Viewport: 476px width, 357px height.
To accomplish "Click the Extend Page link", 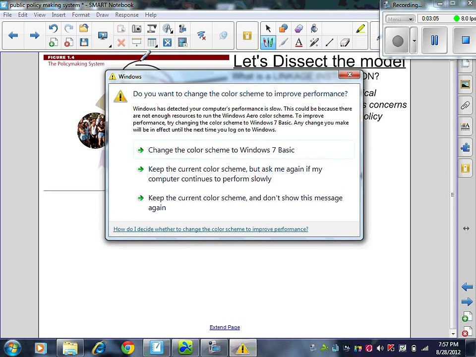I will click(x=225, y=327).
